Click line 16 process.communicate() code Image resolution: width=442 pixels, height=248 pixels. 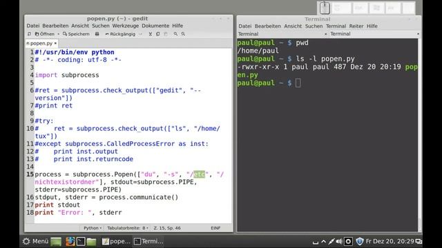tap(106, 198)
